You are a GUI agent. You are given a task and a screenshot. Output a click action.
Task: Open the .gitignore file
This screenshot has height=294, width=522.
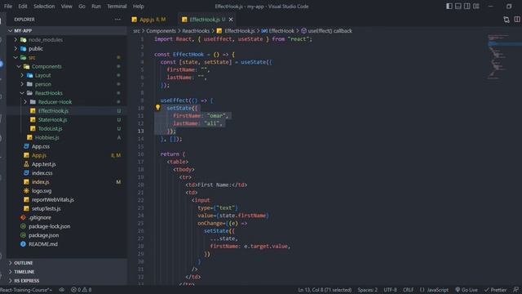[67, 217]
